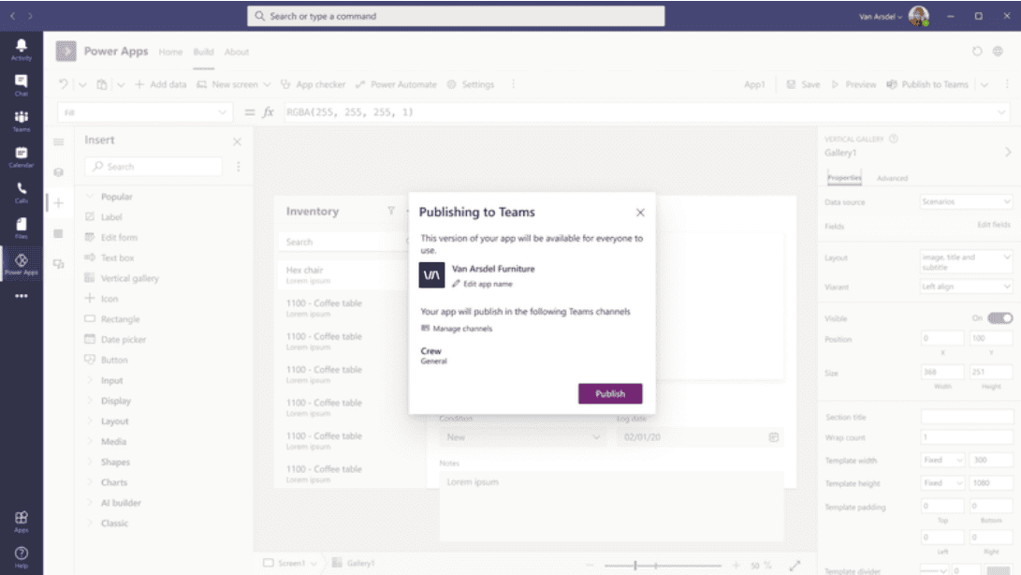The image size is (1021, 575).
Task: Open the About tab
Action: (237, 52)
